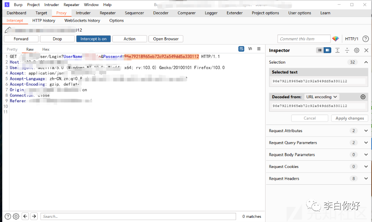Image resolution: width=372 pixels, height=222 pixels.
Task: Expand Request Cookies section
Action: coord(366,166)
